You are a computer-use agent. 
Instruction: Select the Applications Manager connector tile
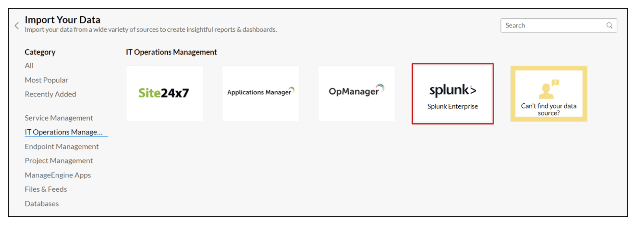coord(261,94)
